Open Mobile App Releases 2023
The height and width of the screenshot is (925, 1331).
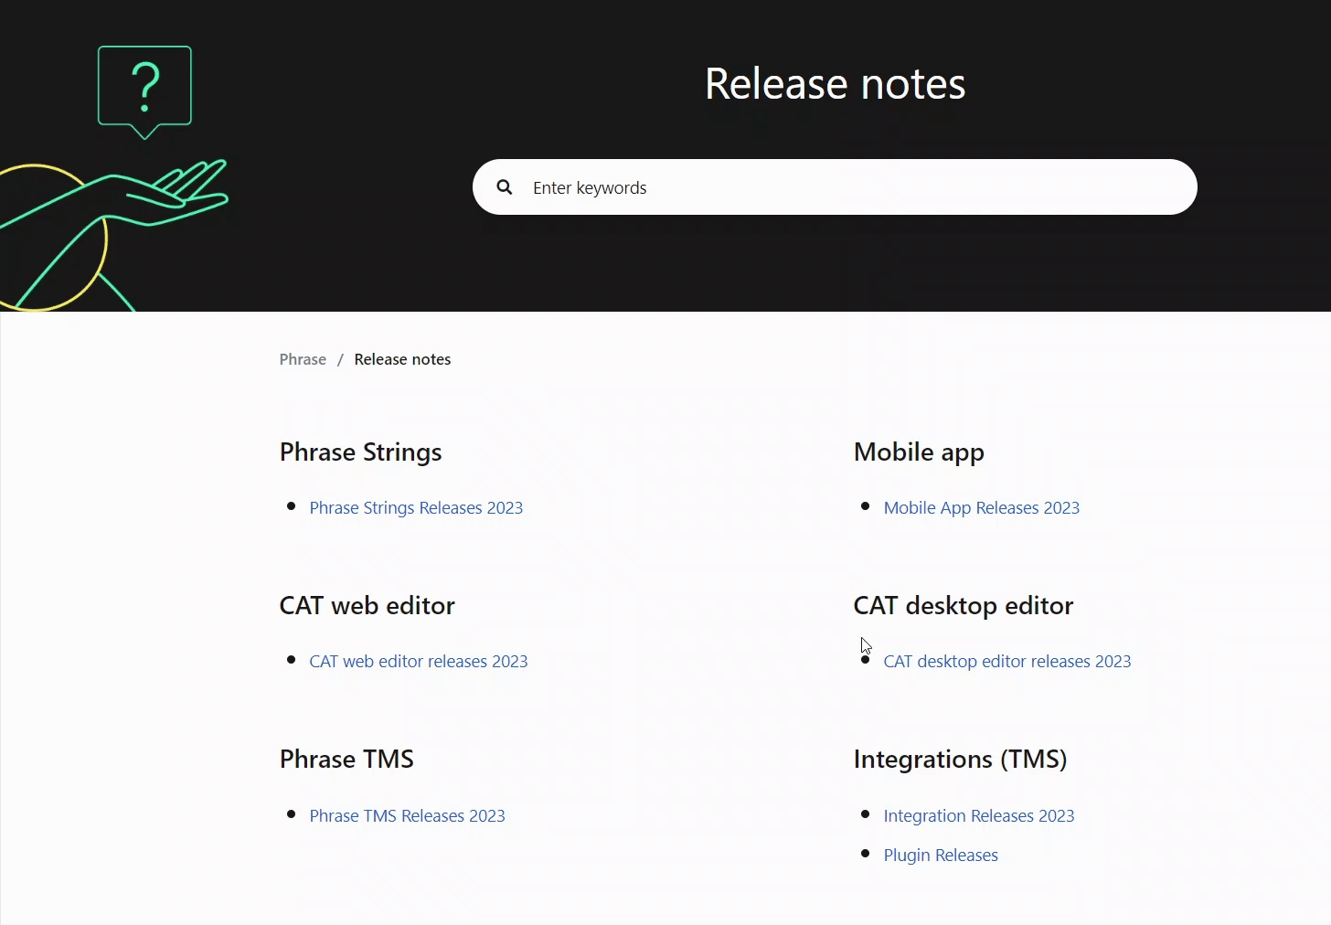pyautogui.click(x=981, y=507)
